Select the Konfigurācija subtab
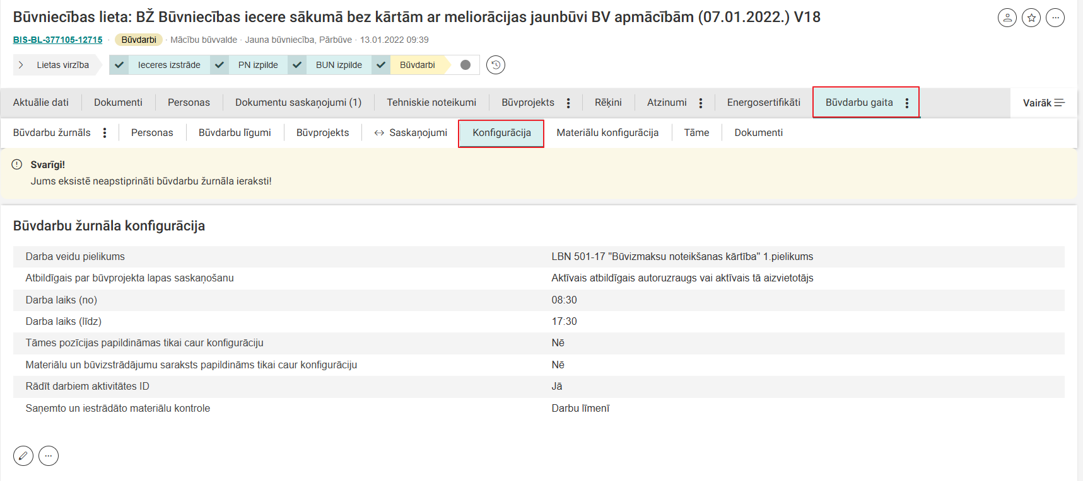1083x481 pixels. click(501, 133)
